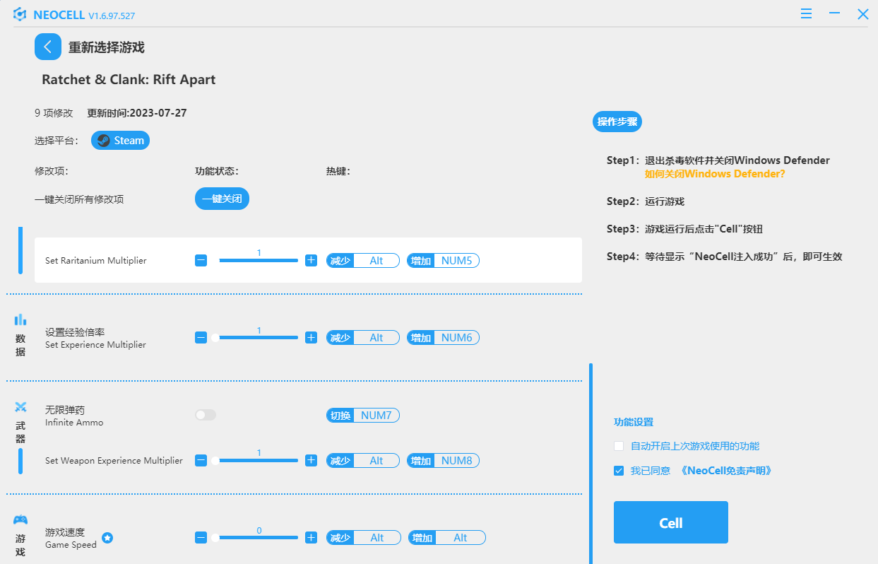
Task: Edit the 增加 NUM5 hotkey field
Action: [443, 261]
